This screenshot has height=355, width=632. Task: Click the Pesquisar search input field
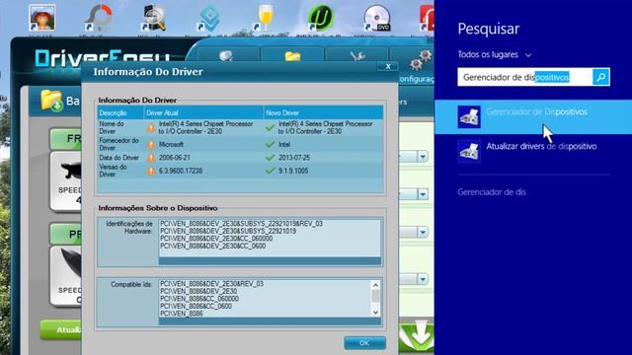(x=524, y=77)
